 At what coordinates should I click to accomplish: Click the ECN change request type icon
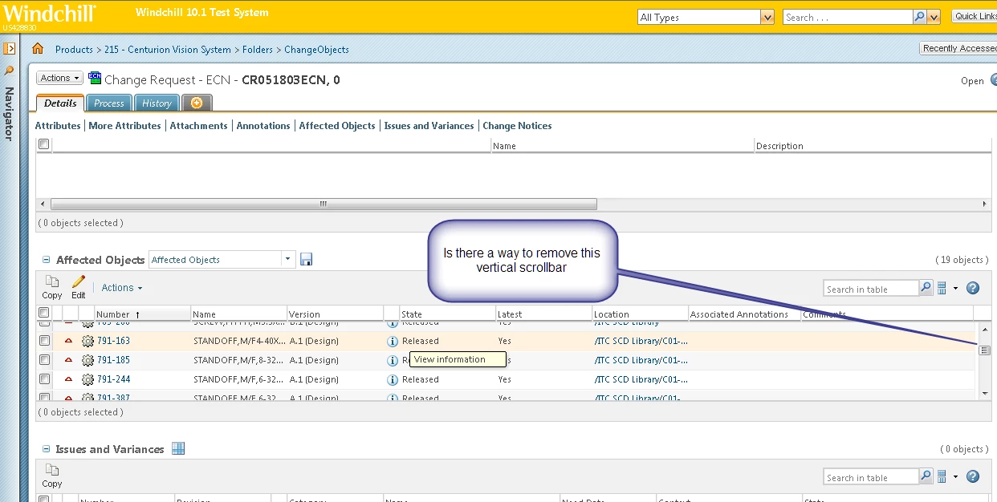click(x=95, y=79)
